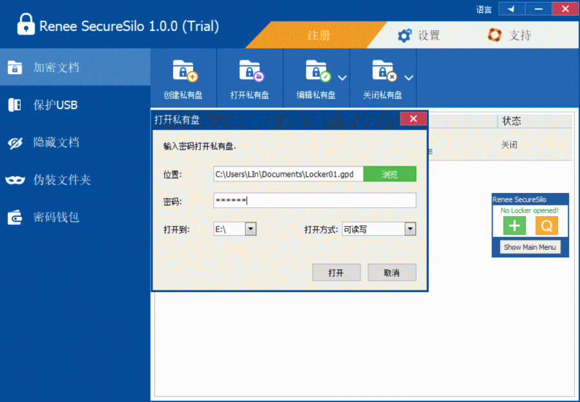Click the arrow button next to 语言
Screen dimensions: 580x402
point(512,9)
